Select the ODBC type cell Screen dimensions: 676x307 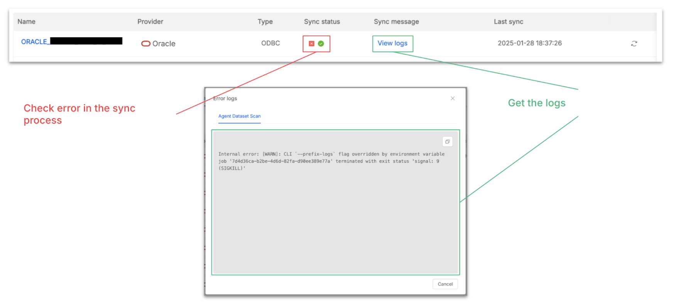coord(270,43)
